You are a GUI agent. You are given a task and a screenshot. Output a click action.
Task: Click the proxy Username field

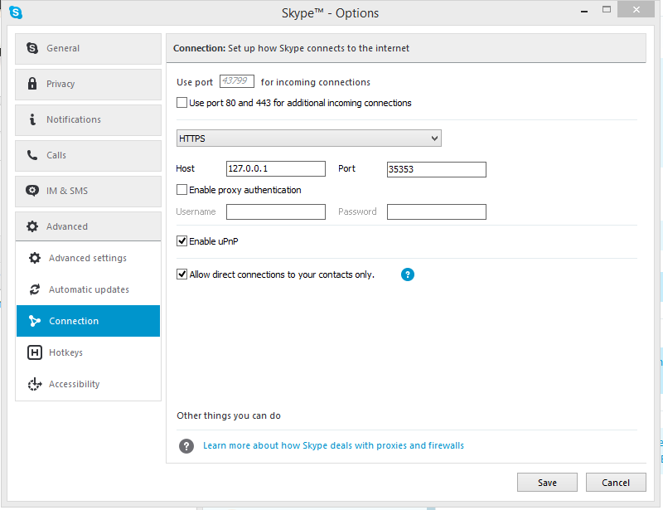(x=276, y=211)
